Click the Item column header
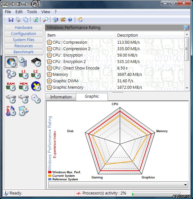 click(80, 35)
